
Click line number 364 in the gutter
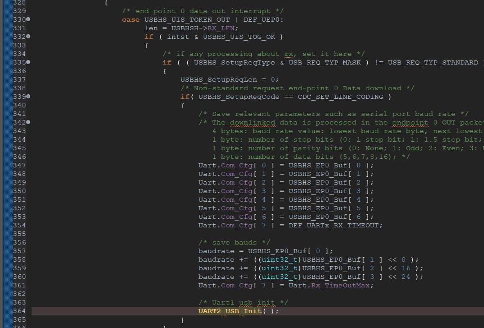19,311
